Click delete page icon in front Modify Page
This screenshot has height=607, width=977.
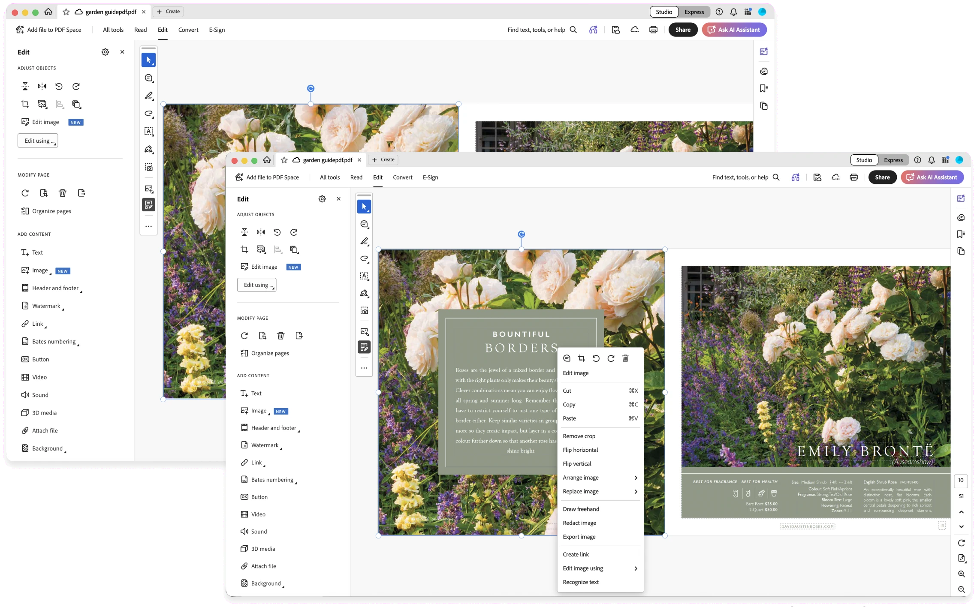tap(280, 336)
